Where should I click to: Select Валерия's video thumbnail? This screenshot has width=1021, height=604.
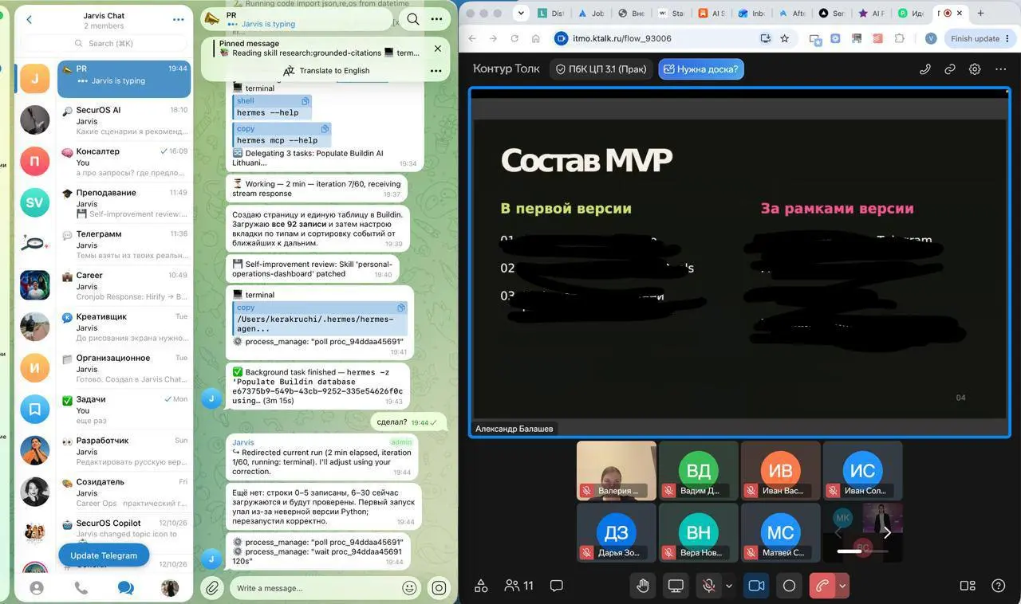(616, 471)
